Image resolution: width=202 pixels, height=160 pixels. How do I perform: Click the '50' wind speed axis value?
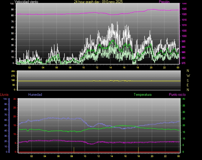[x=12, y=33]
